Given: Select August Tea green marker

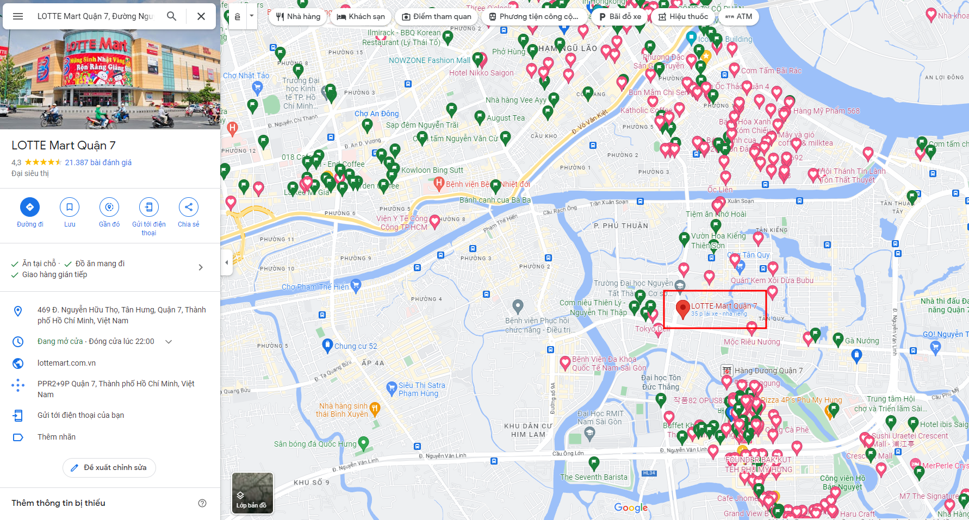Looking at the screenshot, I should [x=480, y=117].
